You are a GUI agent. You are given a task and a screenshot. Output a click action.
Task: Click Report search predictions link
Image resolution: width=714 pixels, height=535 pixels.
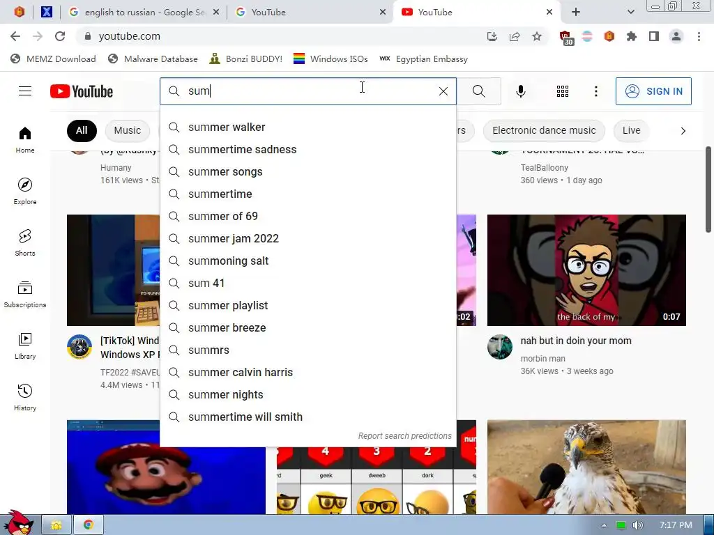pyautogui.click(x=405, y=436)
